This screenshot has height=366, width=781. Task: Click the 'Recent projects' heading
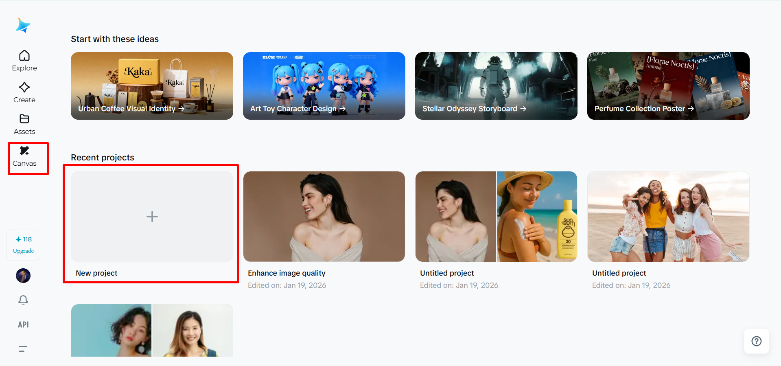103,158
